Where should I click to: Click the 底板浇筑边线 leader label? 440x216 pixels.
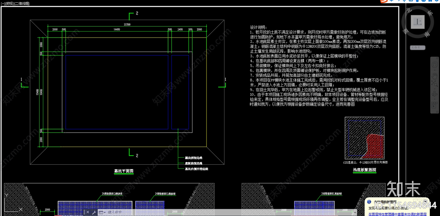pos(194,163)
